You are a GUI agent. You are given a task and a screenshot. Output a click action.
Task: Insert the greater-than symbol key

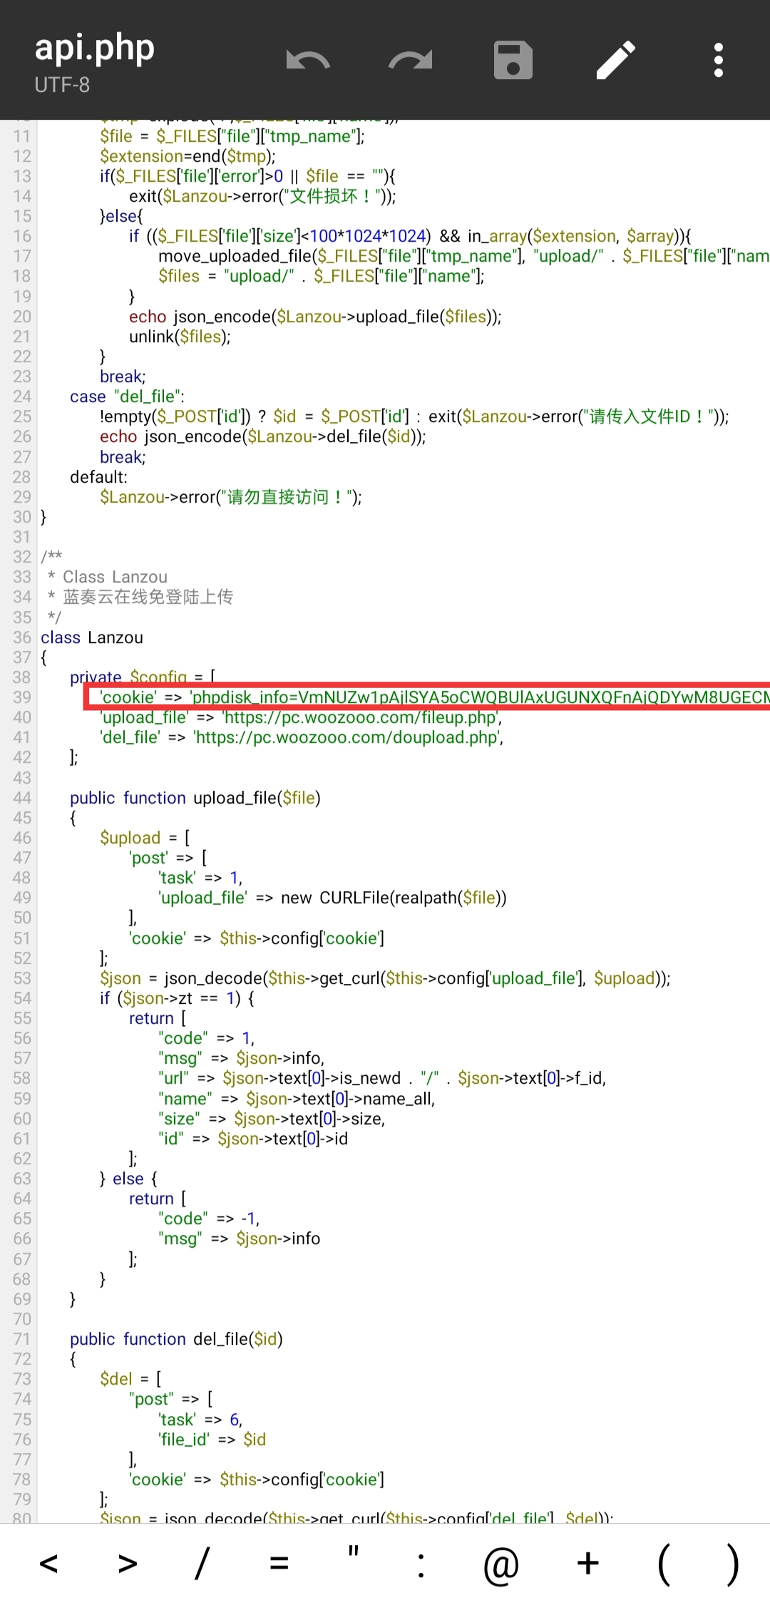click(128, 1564)
